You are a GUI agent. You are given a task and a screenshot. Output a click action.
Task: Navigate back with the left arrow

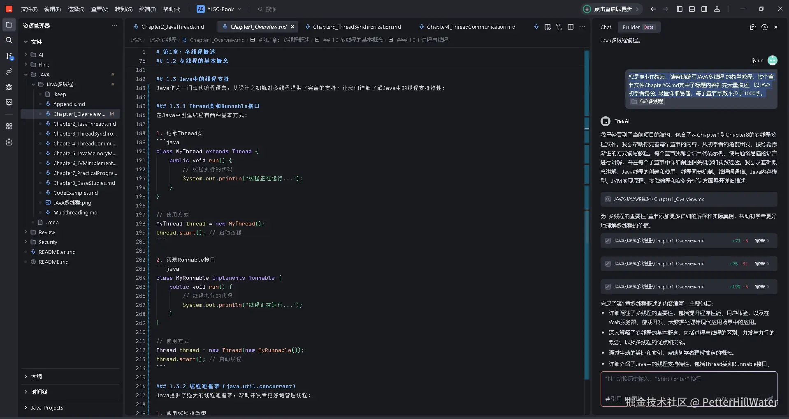coord(653,9)
